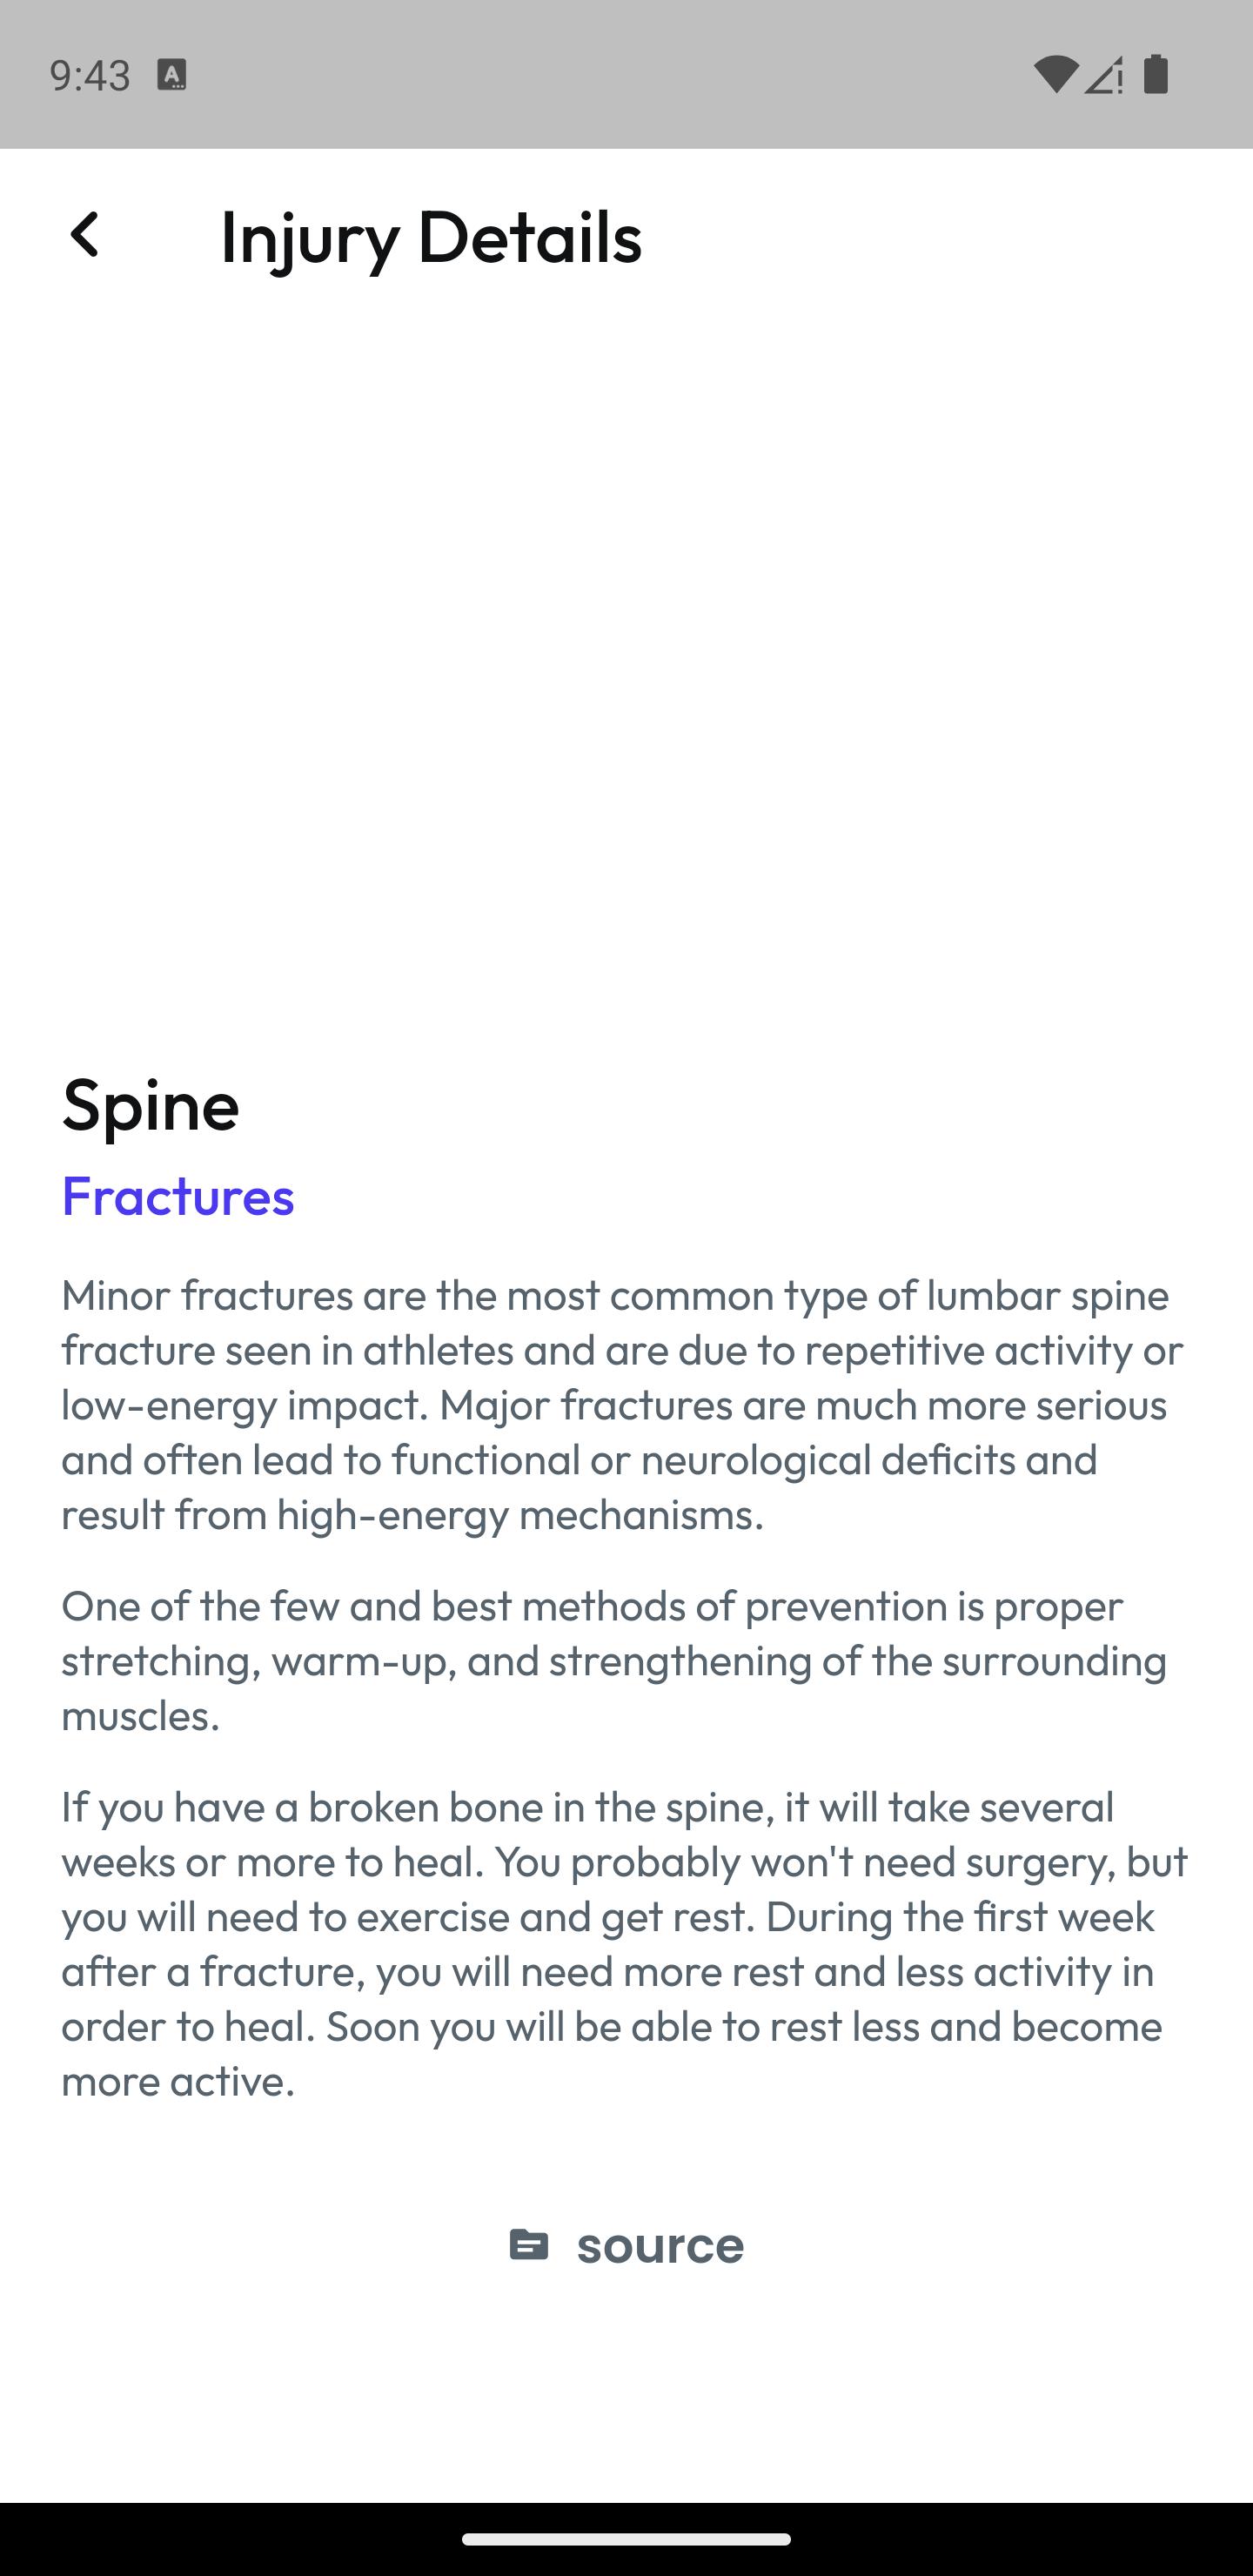
Task: Click the folder icon beside source
Action: click(x=528, y=2245)
